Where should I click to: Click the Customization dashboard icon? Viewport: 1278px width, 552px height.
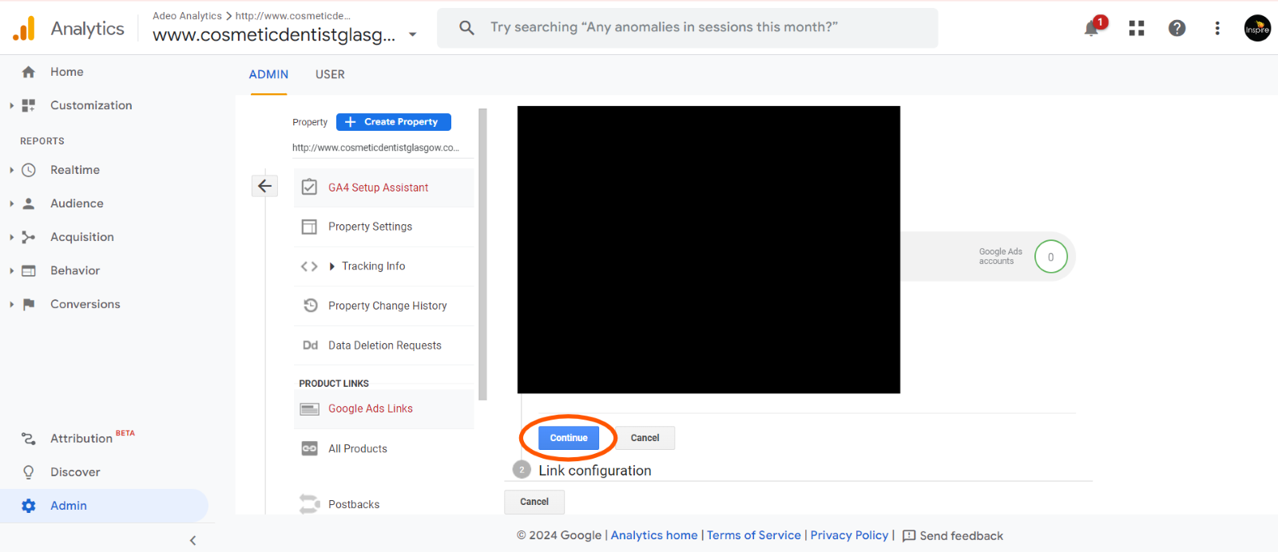coord(29,105)
